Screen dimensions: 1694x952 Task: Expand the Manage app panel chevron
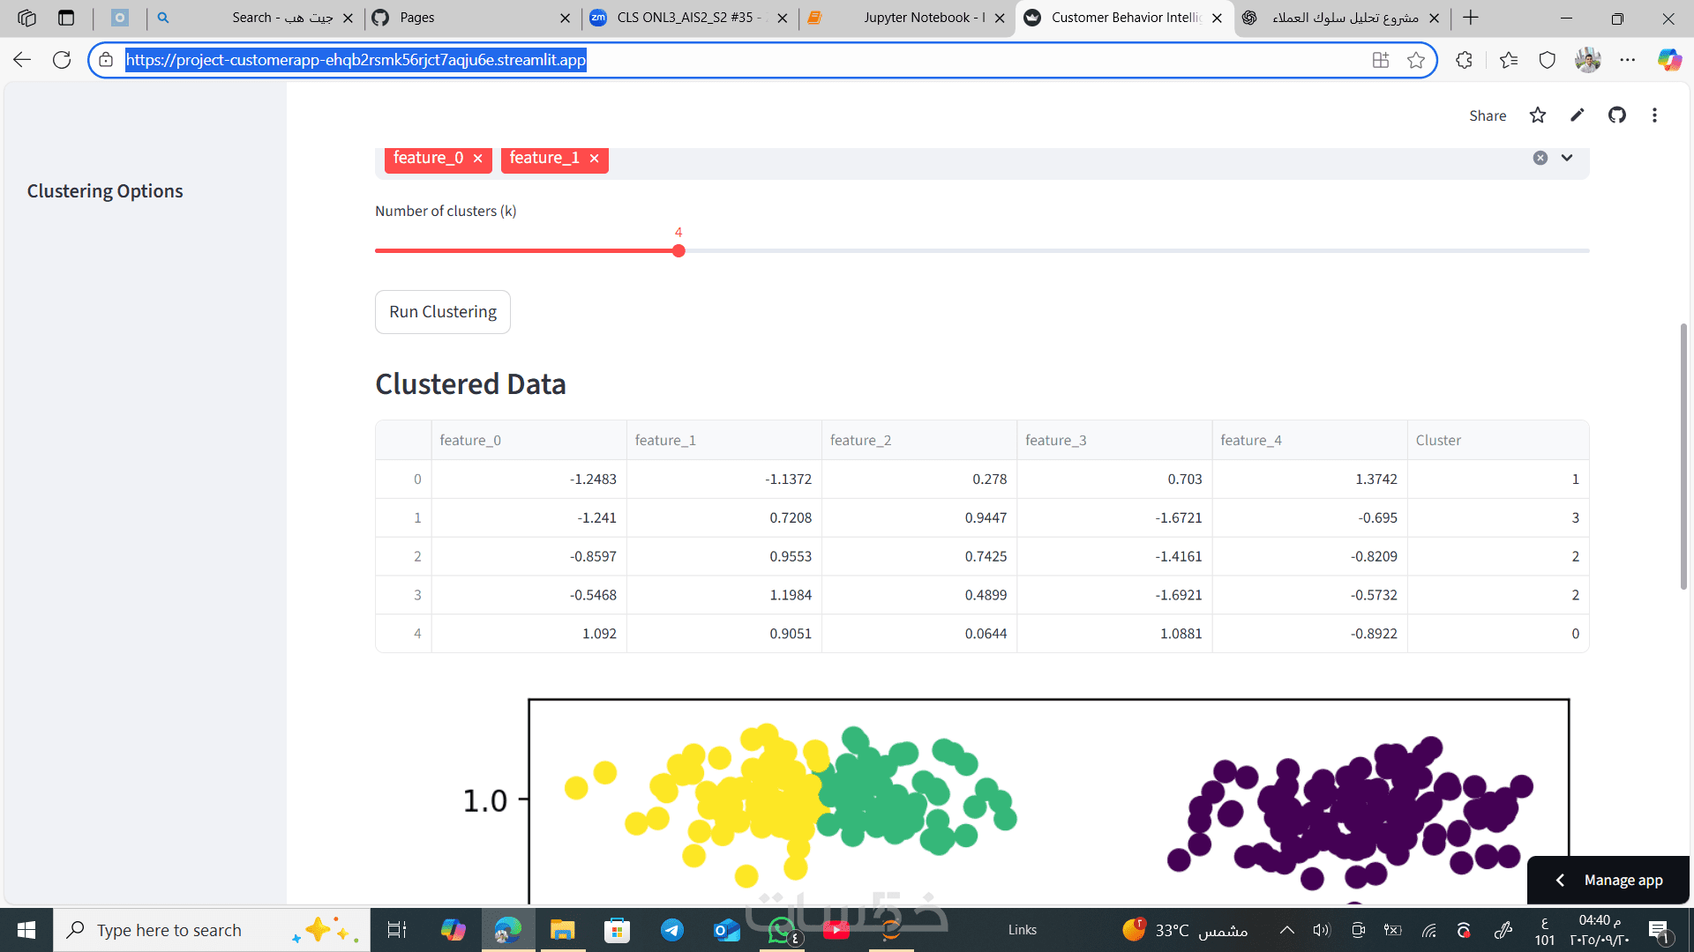click(1560, 880)
